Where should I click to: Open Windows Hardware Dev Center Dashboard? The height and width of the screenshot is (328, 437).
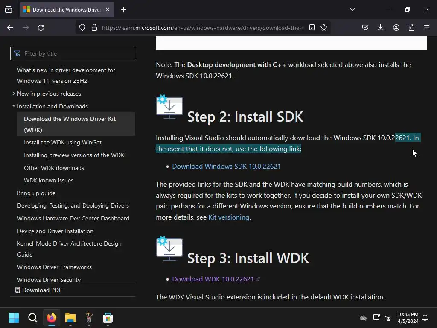(73, 218)
